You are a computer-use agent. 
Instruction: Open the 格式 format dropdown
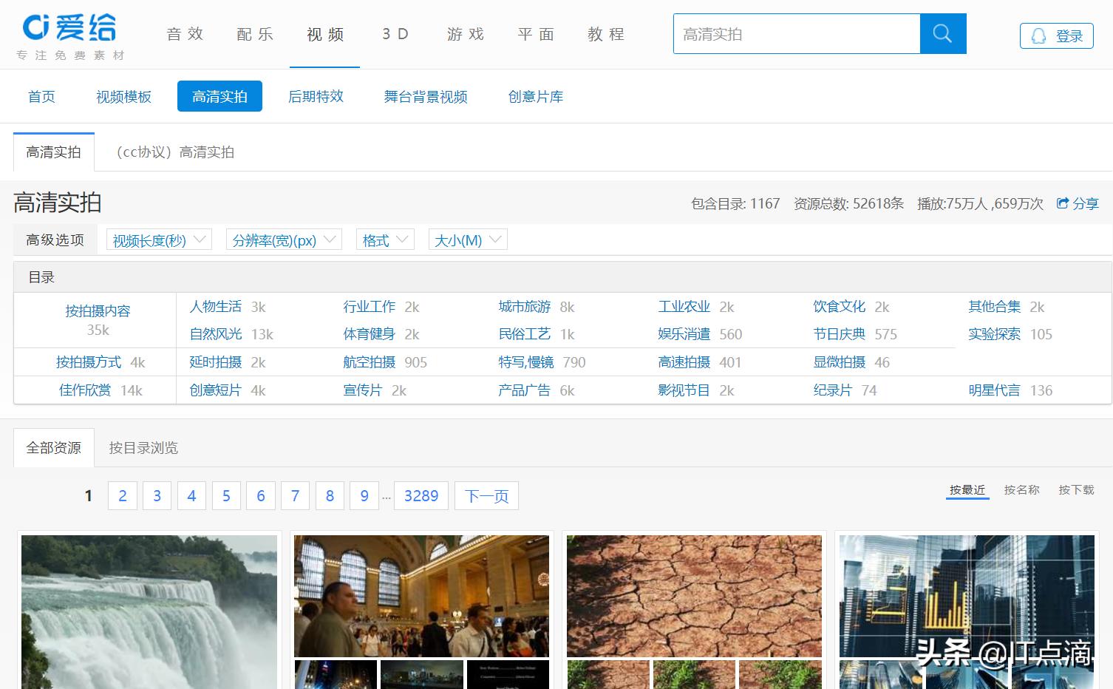point(384,240)
